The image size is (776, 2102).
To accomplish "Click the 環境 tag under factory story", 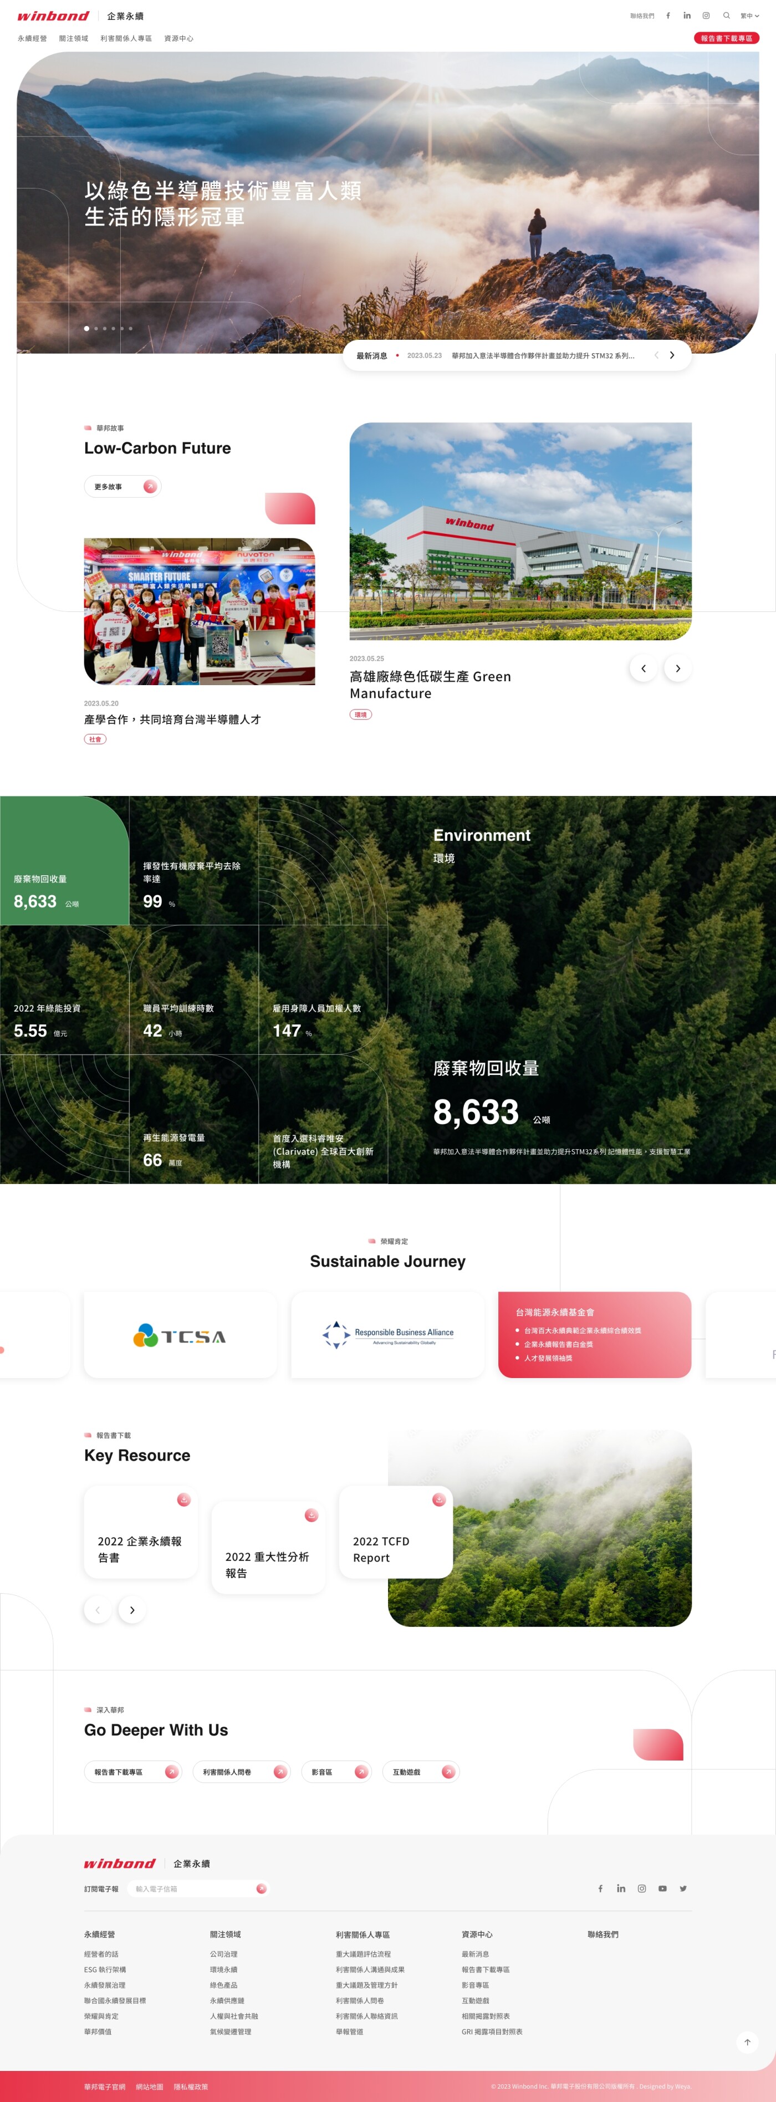I will [x=361, y=714].
